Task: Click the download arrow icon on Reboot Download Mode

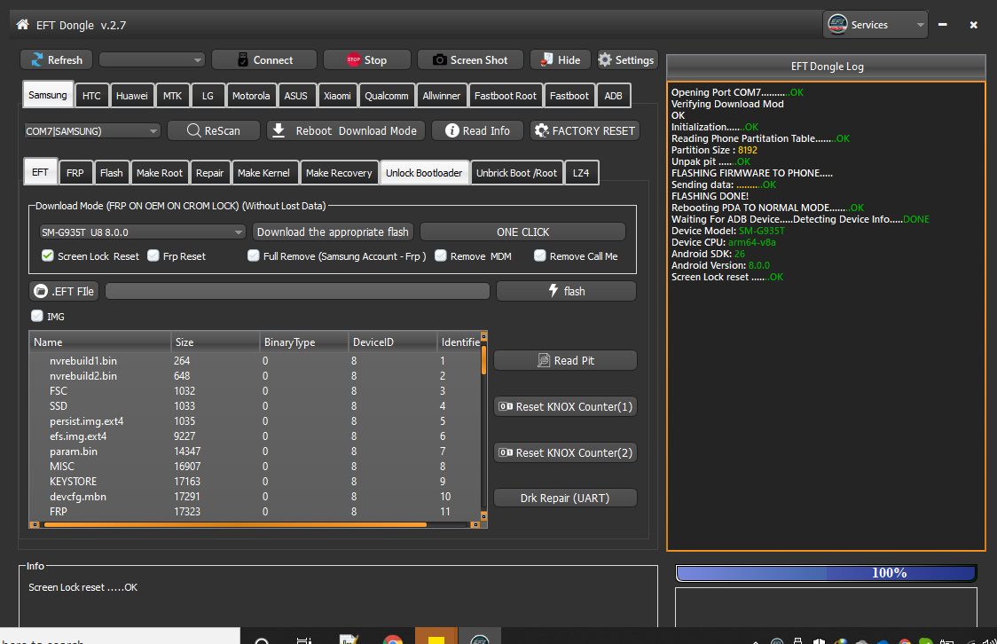Action: tap(279, 130)
